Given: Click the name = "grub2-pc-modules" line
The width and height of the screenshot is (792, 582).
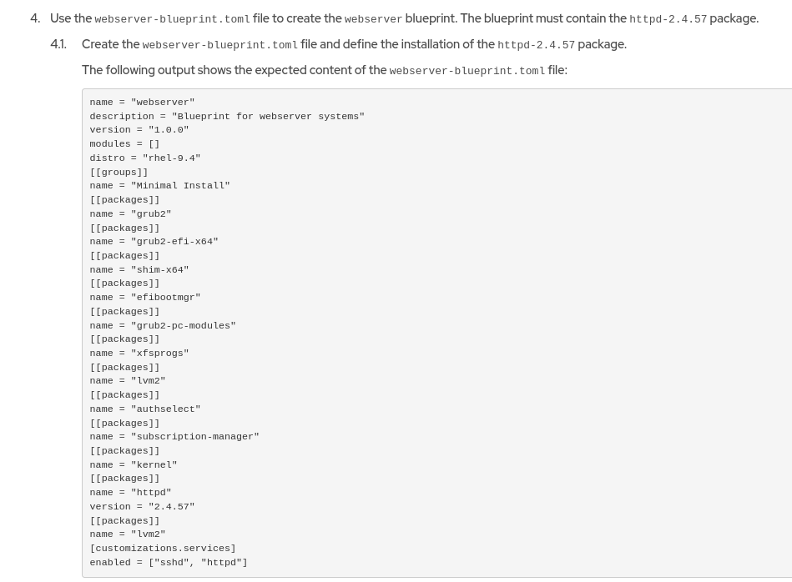Looking at the screenshot, I should click(163, 325).
